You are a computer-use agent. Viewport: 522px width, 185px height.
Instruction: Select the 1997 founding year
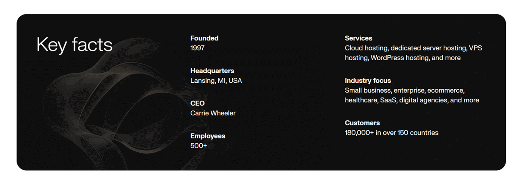click(197, 48)
